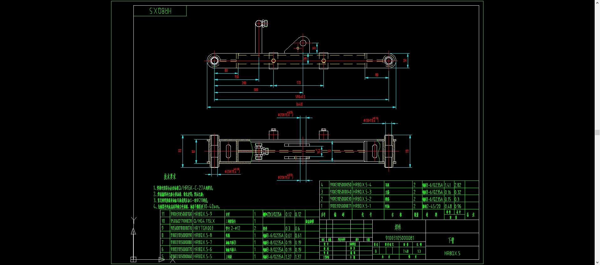Click the upright HR8QX.5 title block code
The image size is (600, 265).
point(452,253)
